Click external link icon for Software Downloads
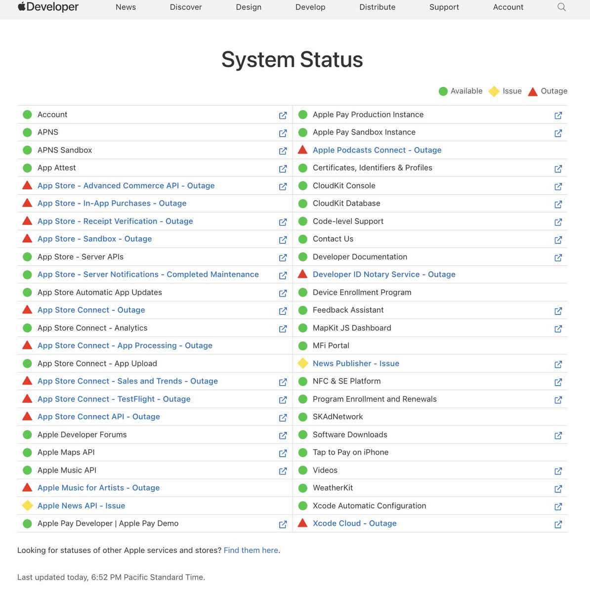Screen dimensions: 590x593 558,435
